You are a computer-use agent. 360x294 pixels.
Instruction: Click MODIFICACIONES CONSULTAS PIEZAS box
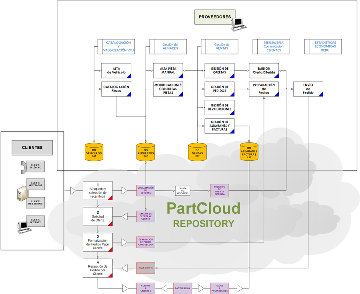pyautogui.click(x=168, y=89)
